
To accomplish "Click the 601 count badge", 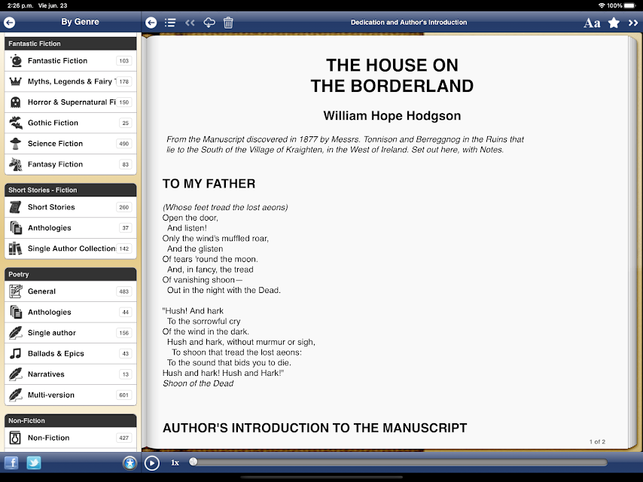I will coord(123,395).
